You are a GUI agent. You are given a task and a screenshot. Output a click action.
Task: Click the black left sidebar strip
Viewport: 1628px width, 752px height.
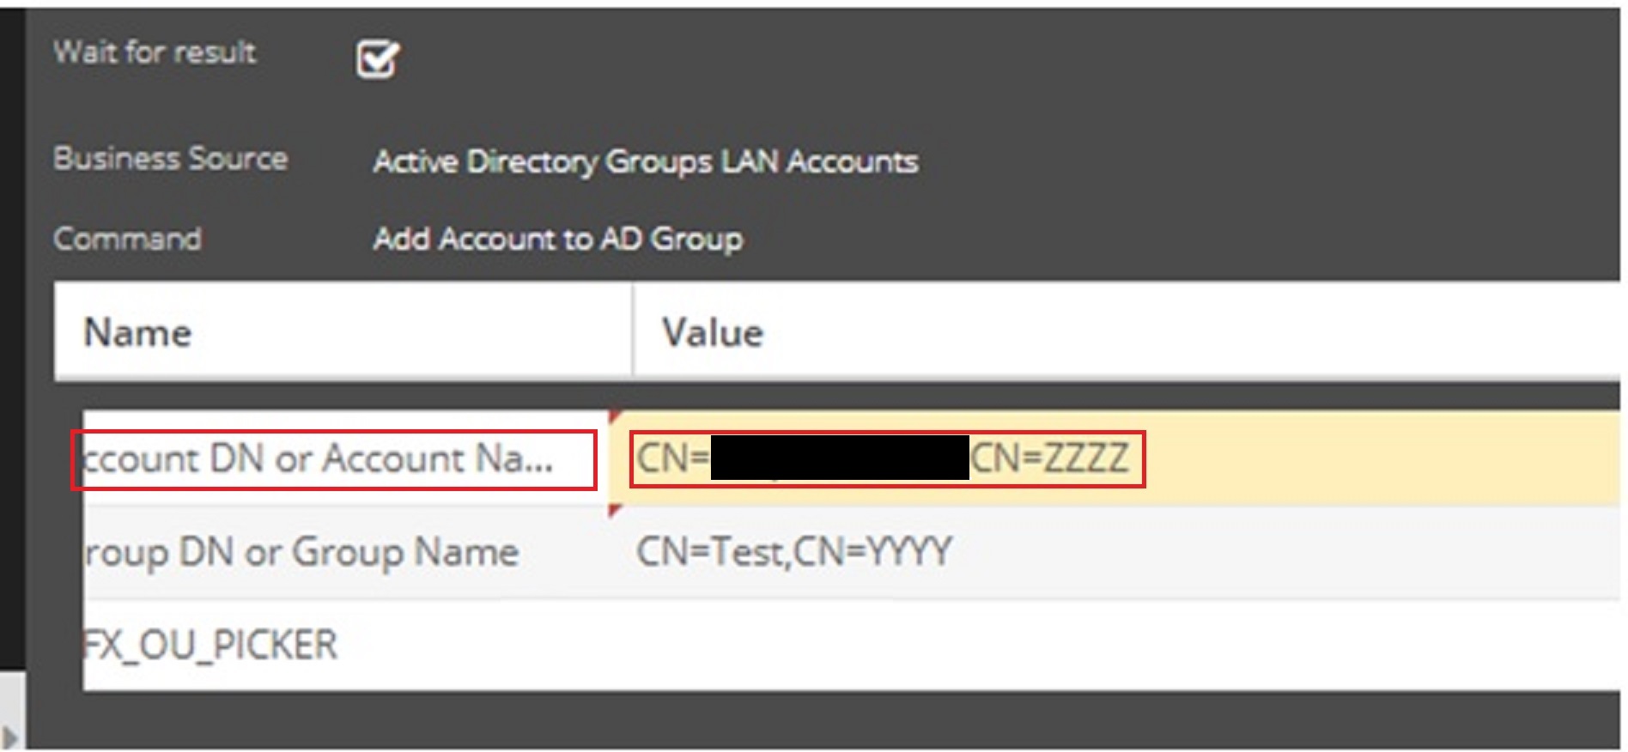coord(12,343)
